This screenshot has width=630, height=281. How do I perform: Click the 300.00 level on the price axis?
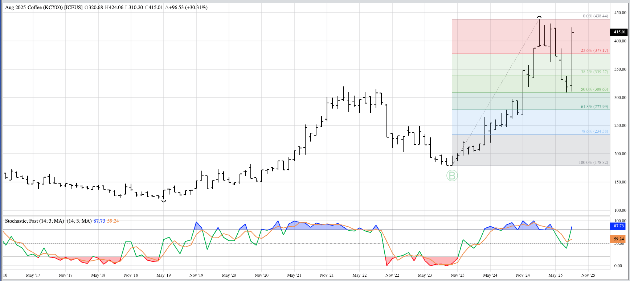tap(620, 98)
